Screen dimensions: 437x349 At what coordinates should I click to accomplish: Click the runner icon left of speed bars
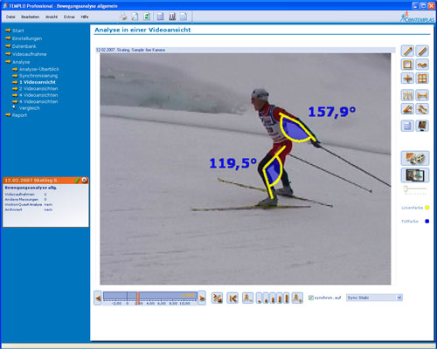[x=247, y=298]
